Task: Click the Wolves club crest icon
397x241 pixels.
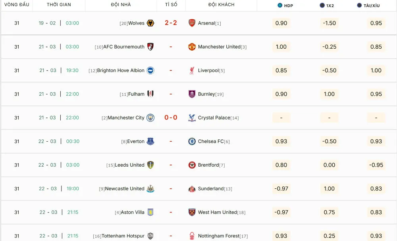Action: [x=150, y=23]
